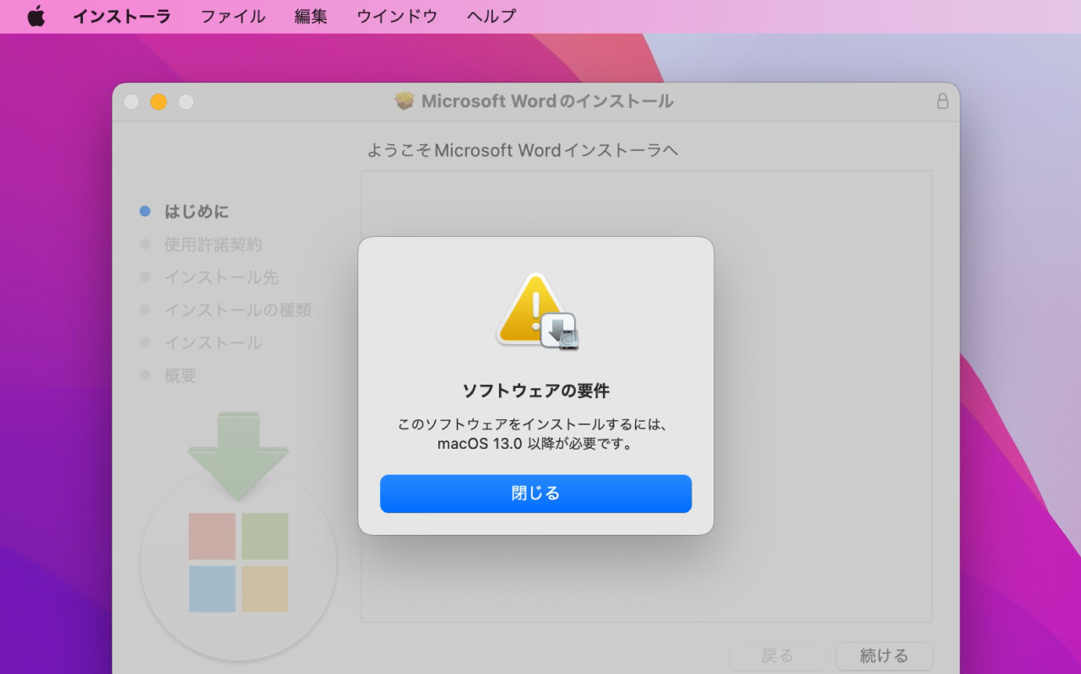Open the ウインドウ menu
1081x674 pixels.
[397, 16]
